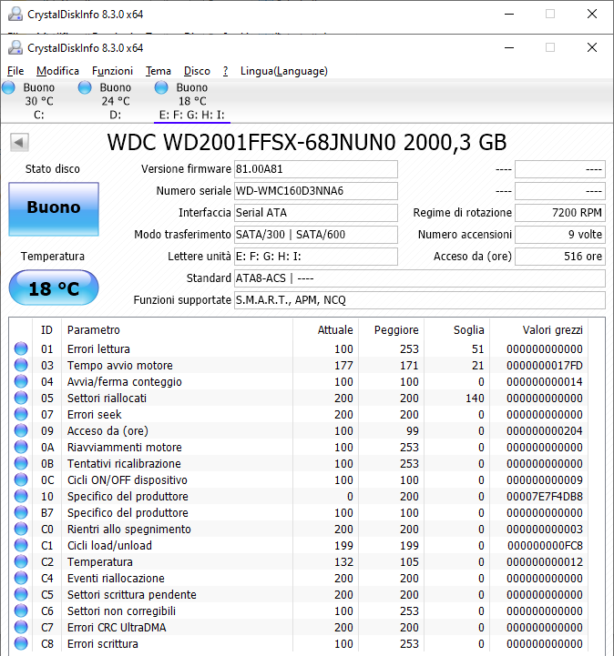Click the Modo trasferimento field

(x=316, y=235)
